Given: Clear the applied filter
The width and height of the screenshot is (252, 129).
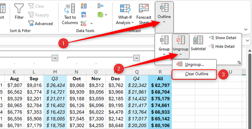Looking at the screenshot, I should point(36,6).
